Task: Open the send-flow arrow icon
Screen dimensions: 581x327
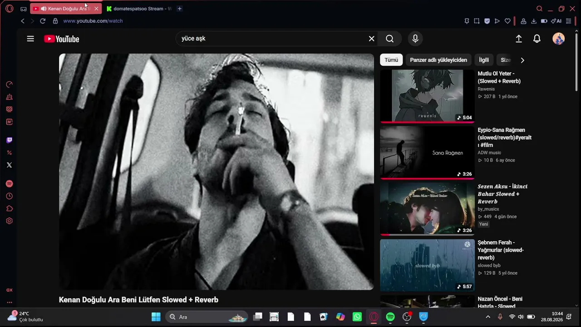Action: pyautogui.click(x=497, y=21)
